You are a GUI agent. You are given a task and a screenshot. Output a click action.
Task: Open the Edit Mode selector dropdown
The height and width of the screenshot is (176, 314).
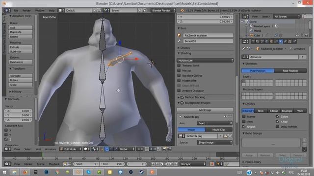click(x=71, y=149)
